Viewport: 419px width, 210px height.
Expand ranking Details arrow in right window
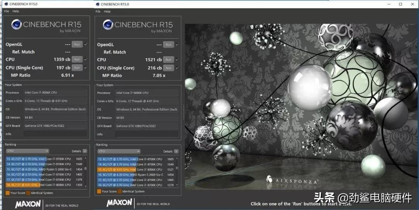(176, 151)
